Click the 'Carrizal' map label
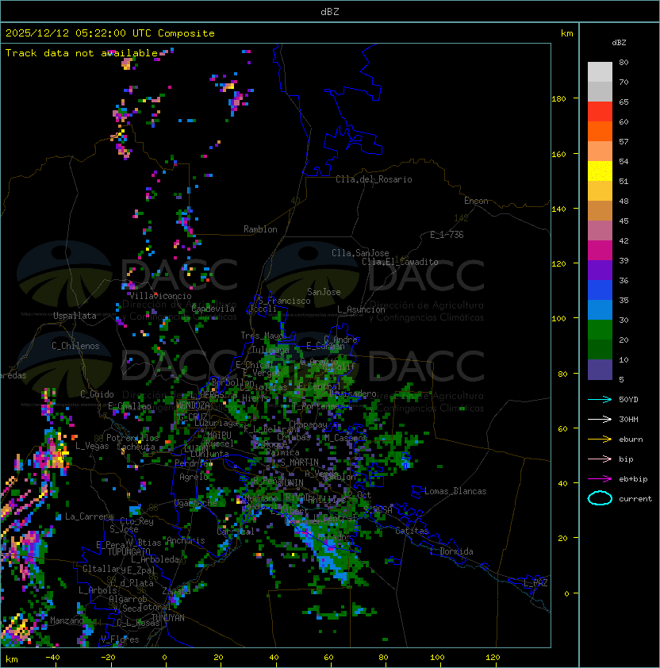The image size is (660, 668). pyautogui.click(x=236, y=532)
